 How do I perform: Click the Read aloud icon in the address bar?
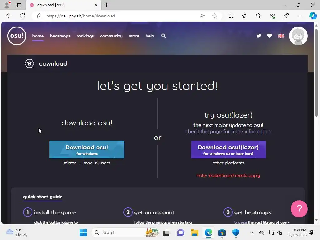click(x=202, y=16)
